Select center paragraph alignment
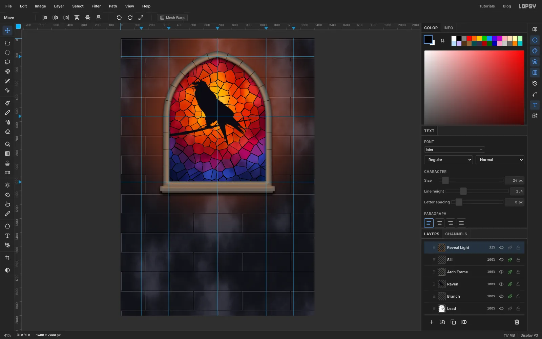Viewport: 542px width, 339px height. [x=440, y=223]
